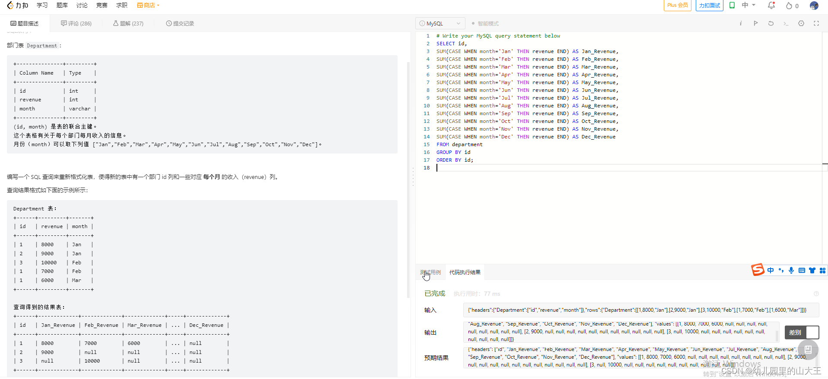Click the Jun_Revenue code line
The image size is (828, 379).
point(527,90)
